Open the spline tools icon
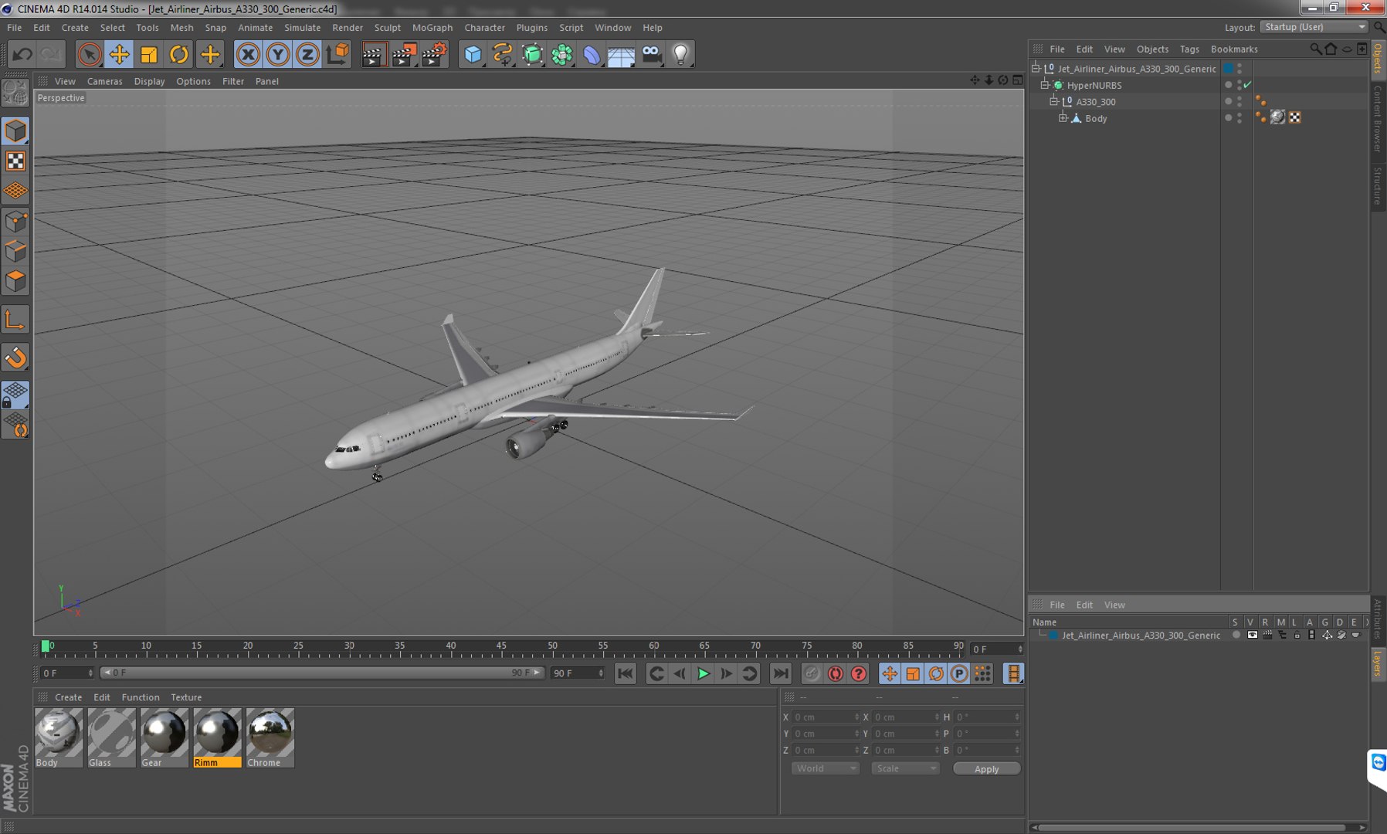The width and height of the screenshot is (1387, 834). click(x=503, y=54)
